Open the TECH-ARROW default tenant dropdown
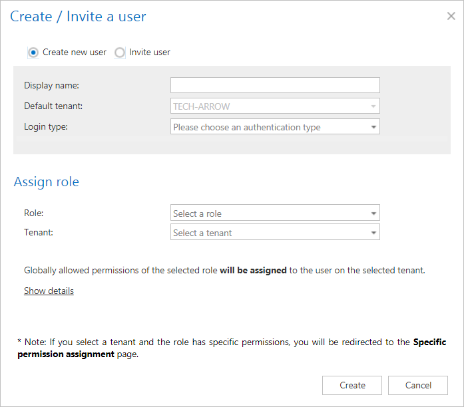The width and height of the screenshot is (464, 407). [x=275, y=106]
